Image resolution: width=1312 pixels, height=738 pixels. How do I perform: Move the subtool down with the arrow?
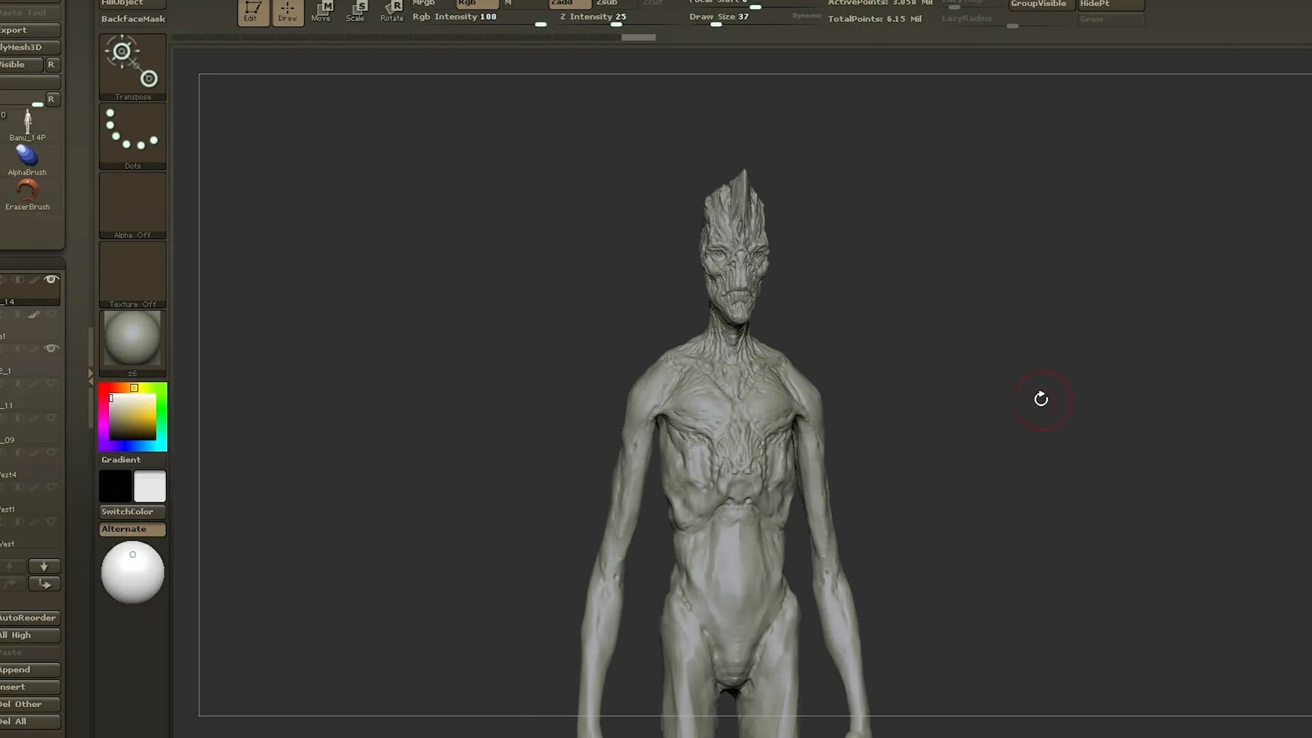point(44,566)
